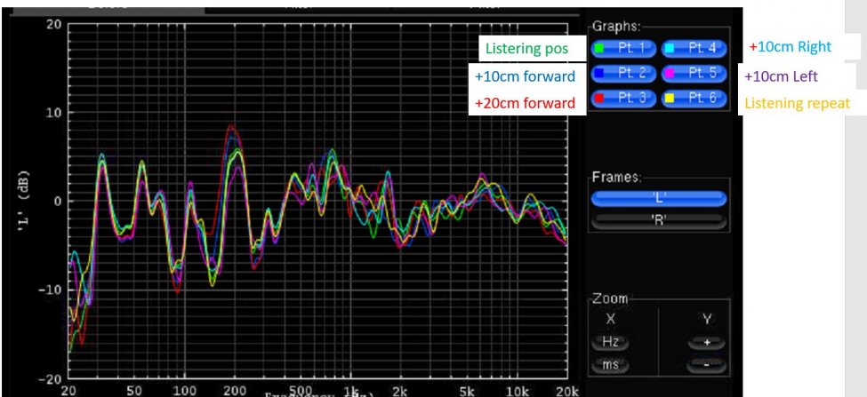Zoom out Y axis with minus button

point(707,364)
